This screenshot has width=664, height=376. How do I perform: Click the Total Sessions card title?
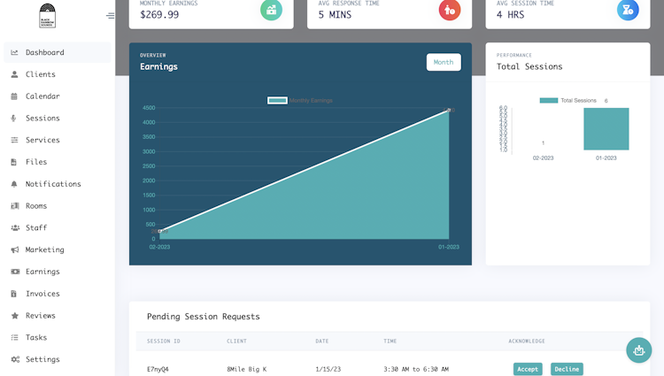529,66
